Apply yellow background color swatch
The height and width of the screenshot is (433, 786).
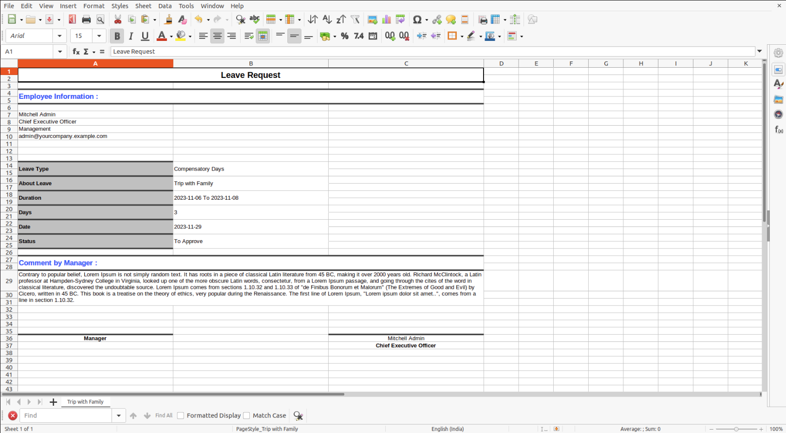181,36
